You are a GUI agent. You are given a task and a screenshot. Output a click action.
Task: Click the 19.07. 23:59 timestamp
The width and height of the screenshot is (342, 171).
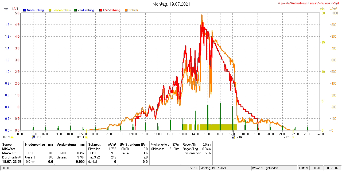[x=12, y=162]
